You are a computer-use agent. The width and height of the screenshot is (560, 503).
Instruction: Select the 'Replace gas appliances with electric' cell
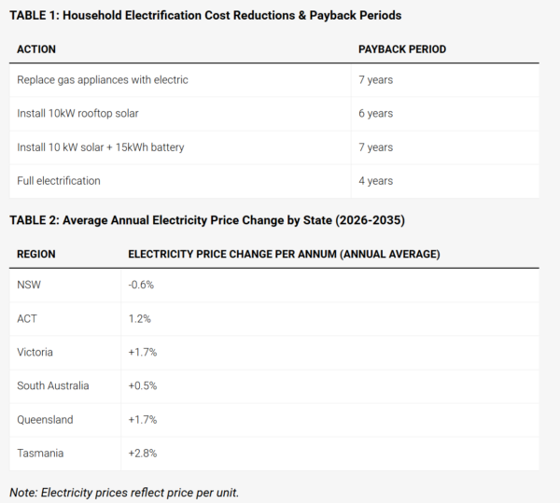pyautogui.click(x=103, y=80)
